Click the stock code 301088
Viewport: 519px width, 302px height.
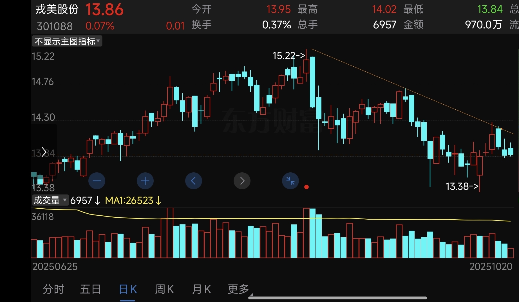55,26
